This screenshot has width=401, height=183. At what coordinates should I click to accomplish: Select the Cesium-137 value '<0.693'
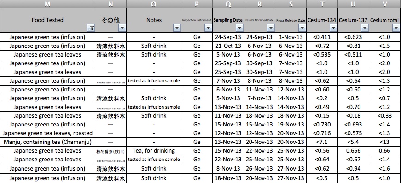pyautogui.click(x=353, y=125)
